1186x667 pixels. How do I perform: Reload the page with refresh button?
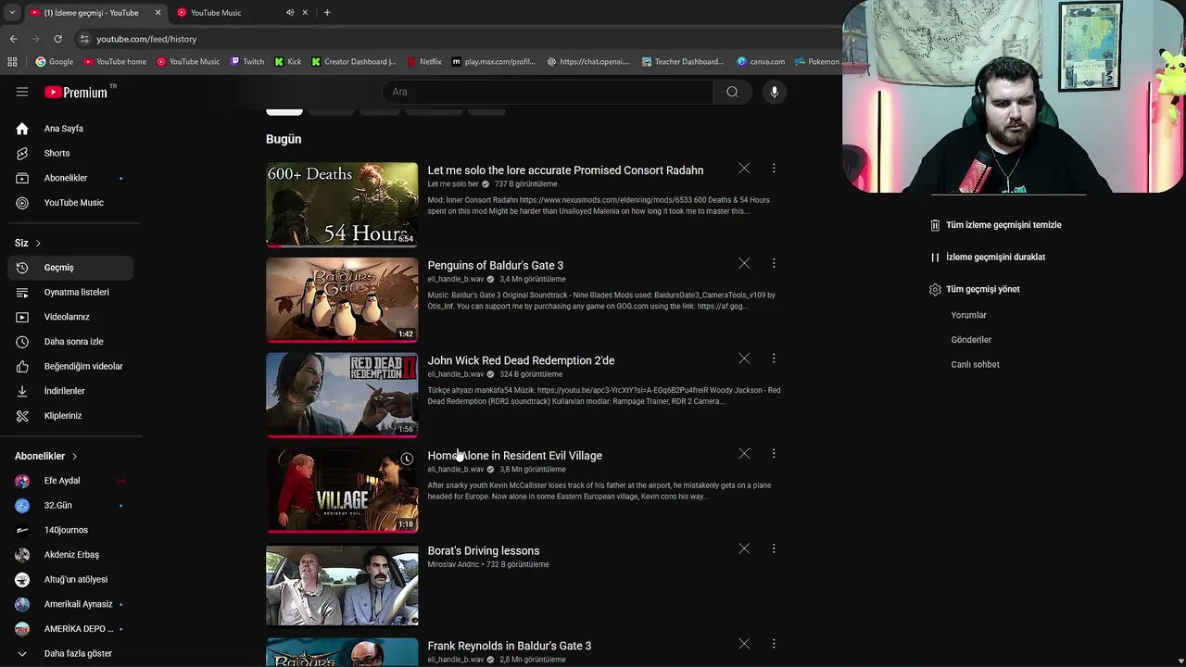point(57,39)
